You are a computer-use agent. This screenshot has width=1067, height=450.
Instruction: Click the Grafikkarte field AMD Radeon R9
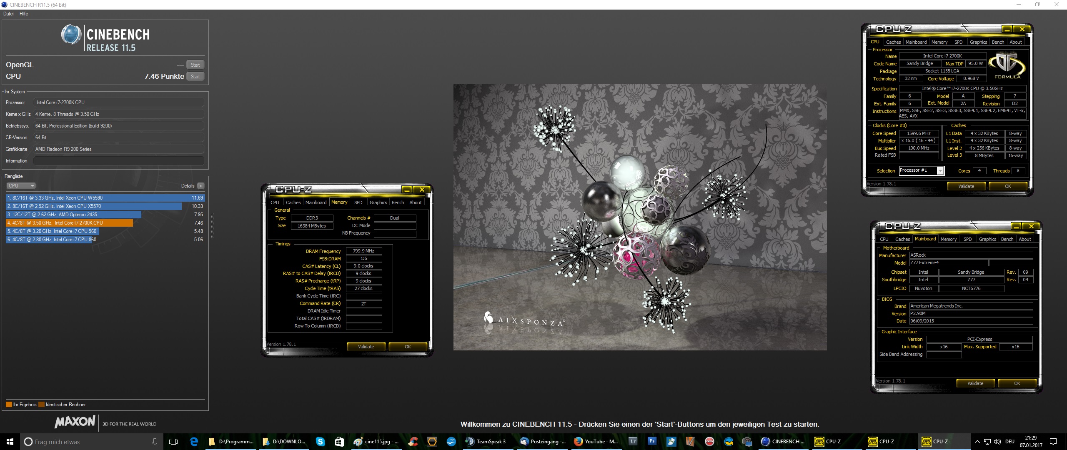coord(119,149)
